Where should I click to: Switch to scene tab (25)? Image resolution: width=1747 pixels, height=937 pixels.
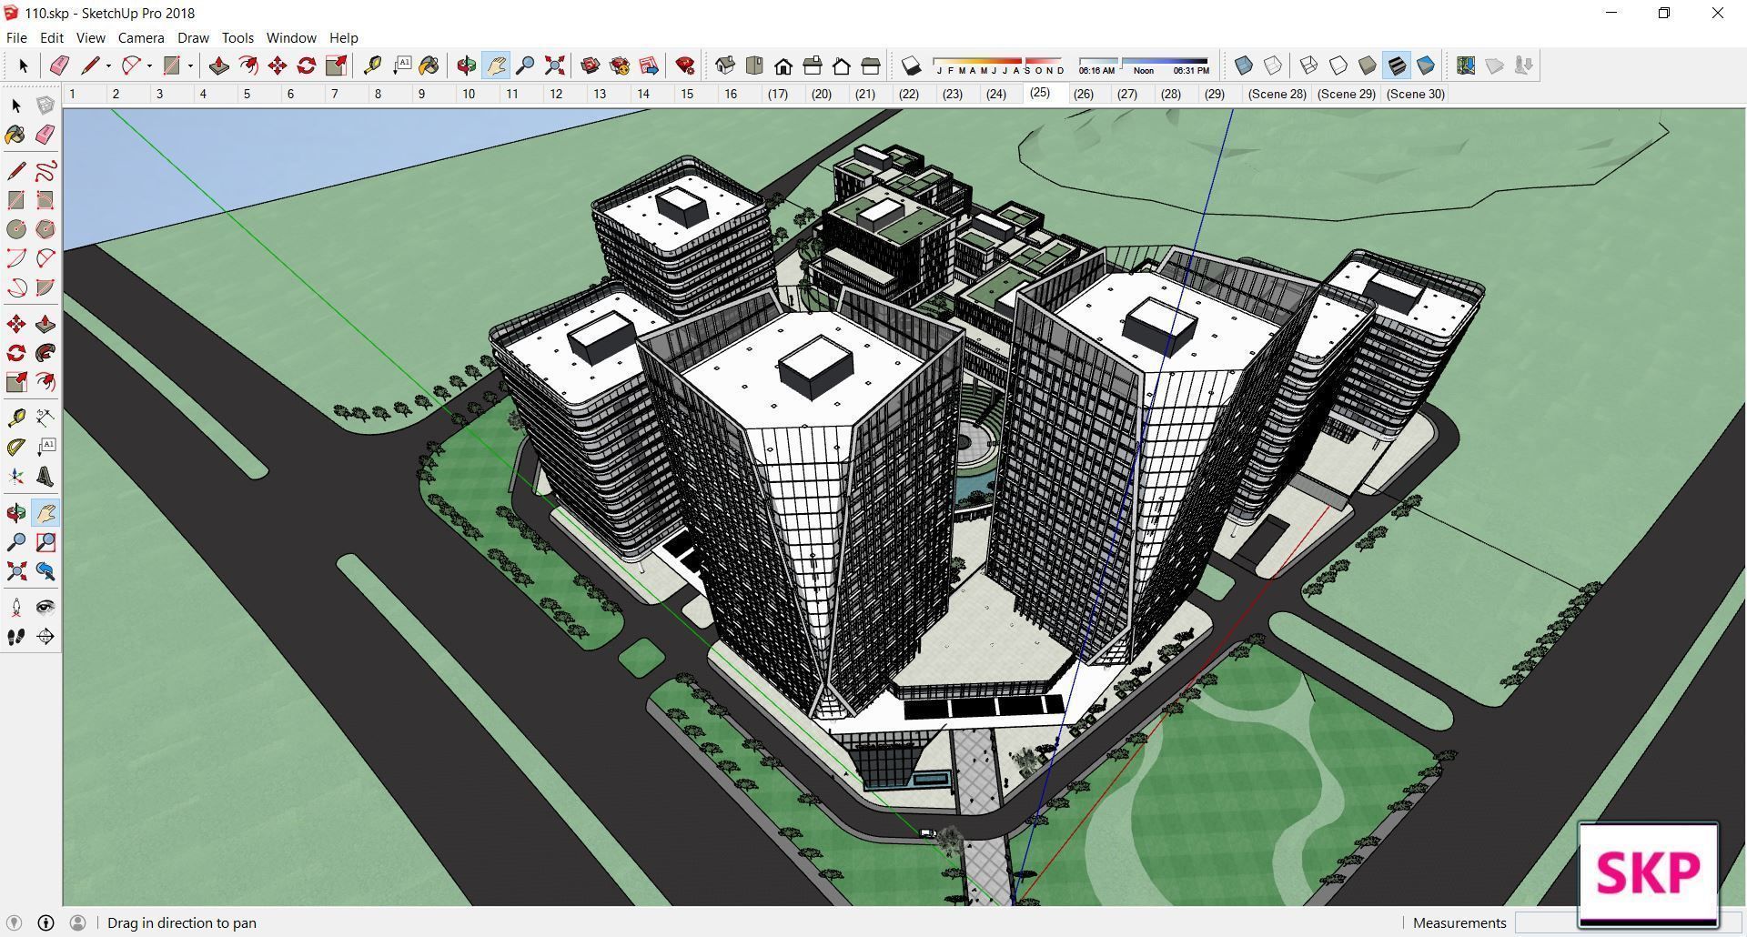click(1040, 93)
